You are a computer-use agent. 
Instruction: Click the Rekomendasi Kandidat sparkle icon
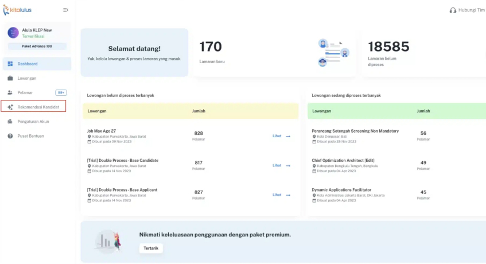[10, 107]
